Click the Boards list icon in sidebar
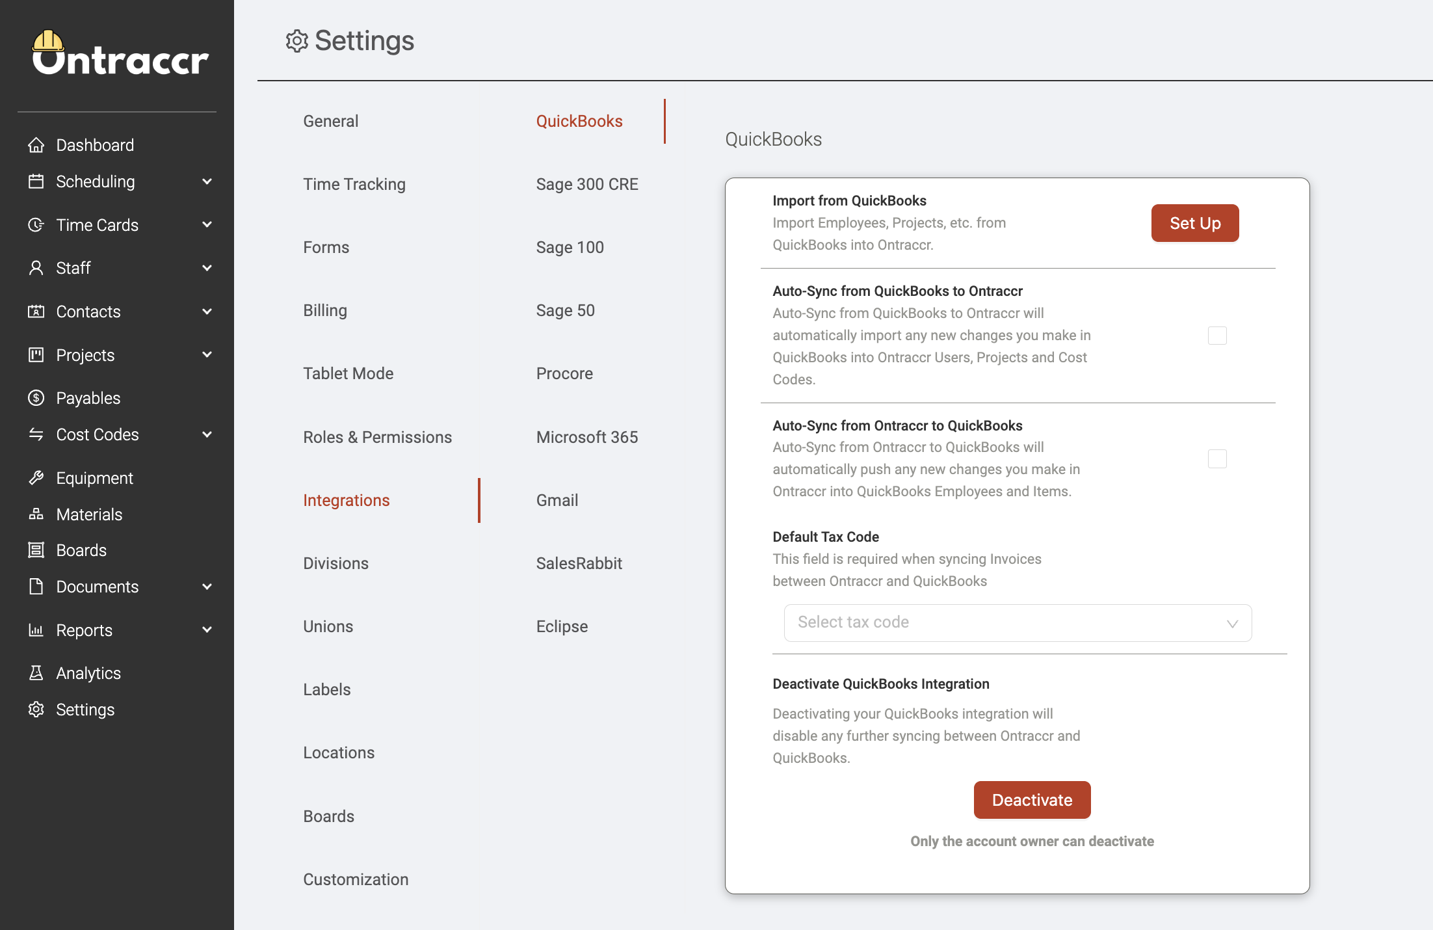 pyautogui.click(x=36, y=550)
